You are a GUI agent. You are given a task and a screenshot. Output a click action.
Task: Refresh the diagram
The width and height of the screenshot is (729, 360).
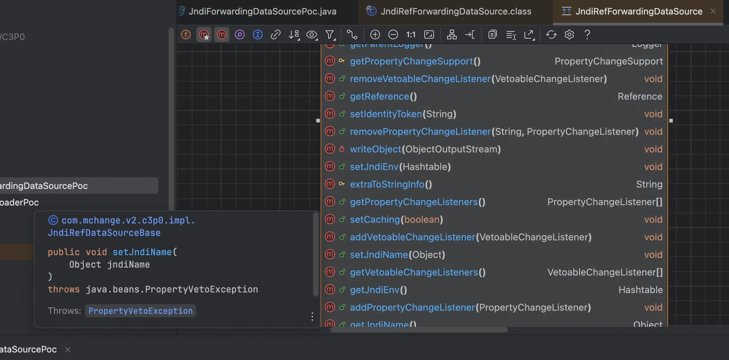[551, 34]
